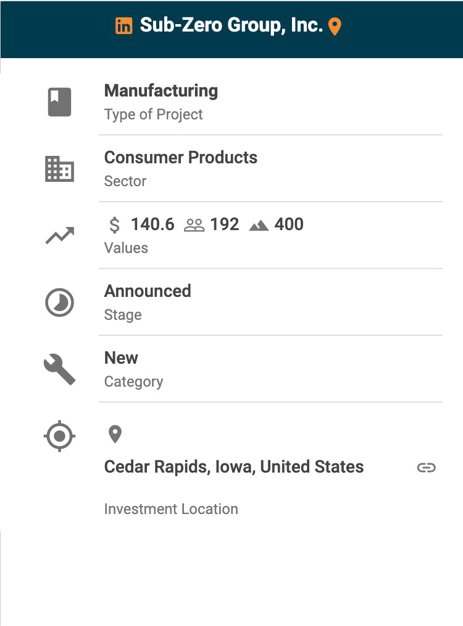Click the target icon for Investment Location

60,436
